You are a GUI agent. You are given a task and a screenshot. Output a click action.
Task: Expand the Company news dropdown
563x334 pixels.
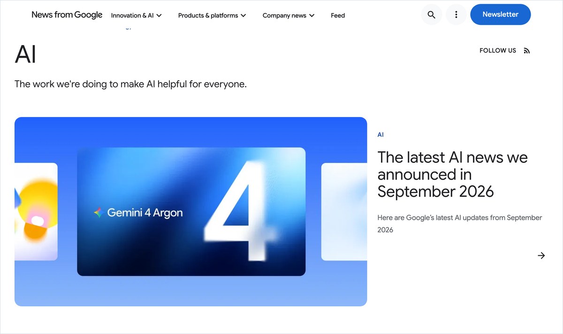[x=289, y=15]
